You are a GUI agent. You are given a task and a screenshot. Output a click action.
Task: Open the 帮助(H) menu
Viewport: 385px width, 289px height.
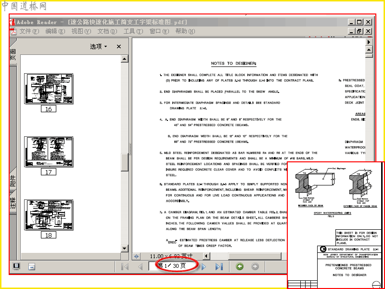(x=185, y=31)
